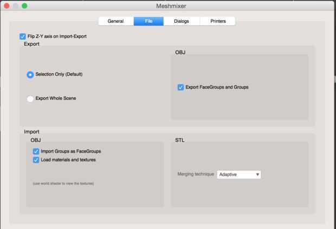Open the Merging technique Adaptive dropdown

pyautogui.click(x=239, y=175)
